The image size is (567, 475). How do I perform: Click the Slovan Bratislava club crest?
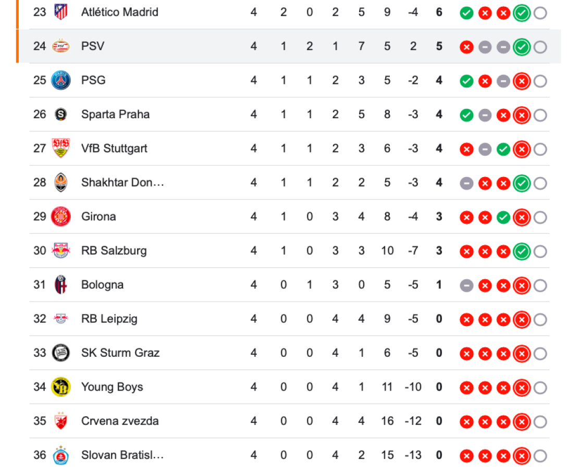click(61, 455)
